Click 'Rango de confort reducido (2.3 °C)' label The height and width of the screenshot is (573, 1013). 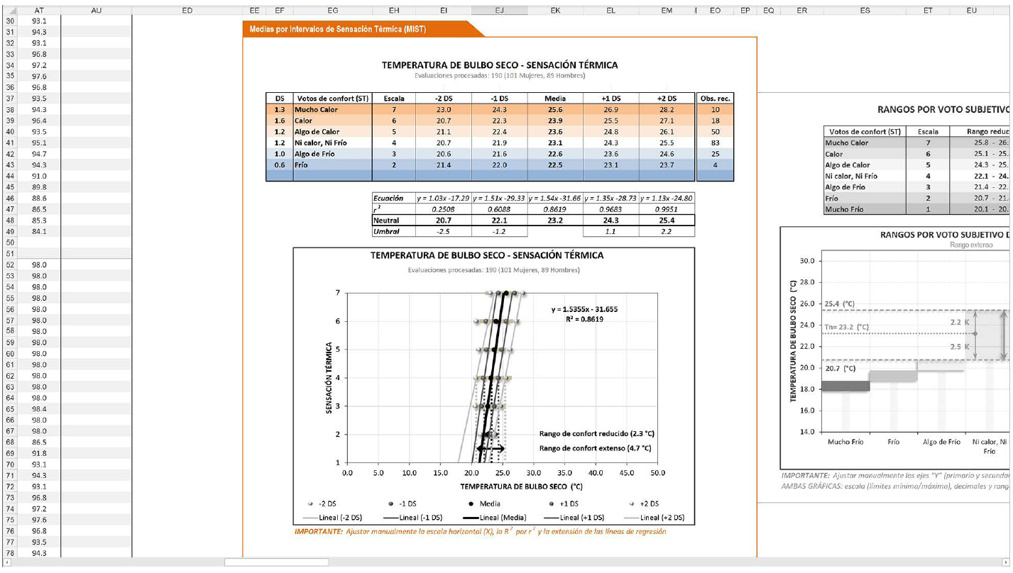tap(596, 433)
